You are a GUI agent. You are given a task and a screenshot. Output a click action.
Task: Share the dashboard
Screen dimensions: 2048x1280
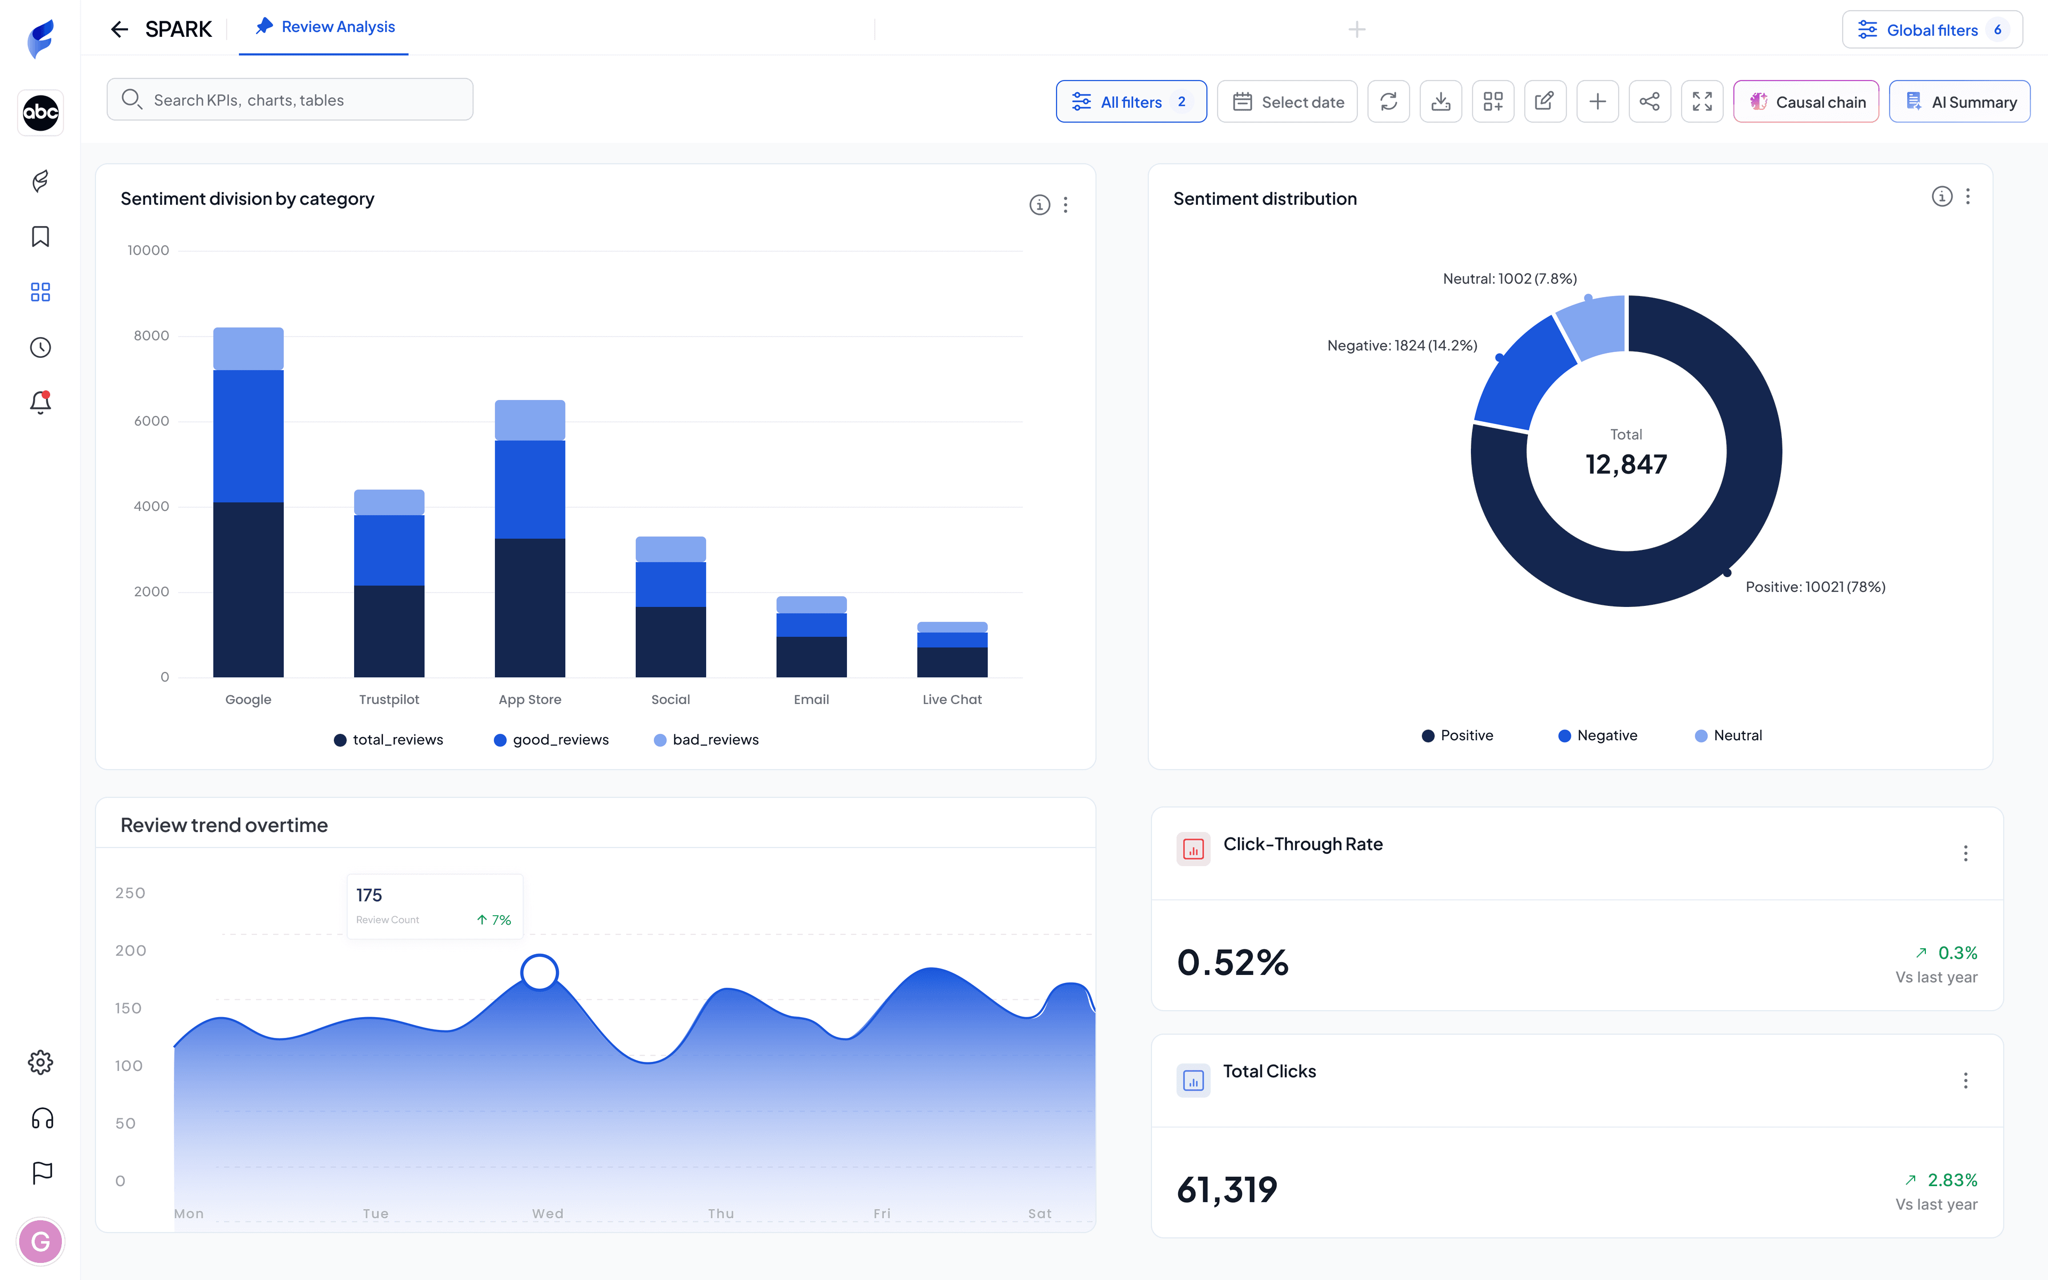coord(1650,101)
